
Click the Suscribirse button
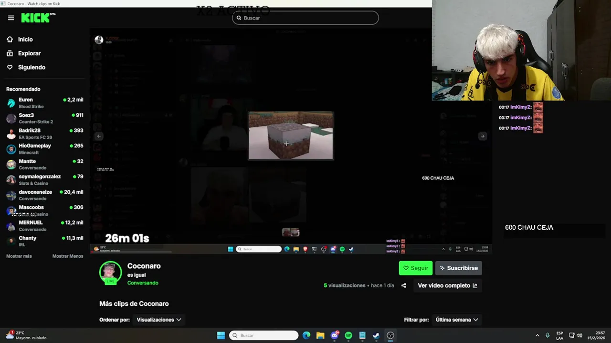pos(459,268)
